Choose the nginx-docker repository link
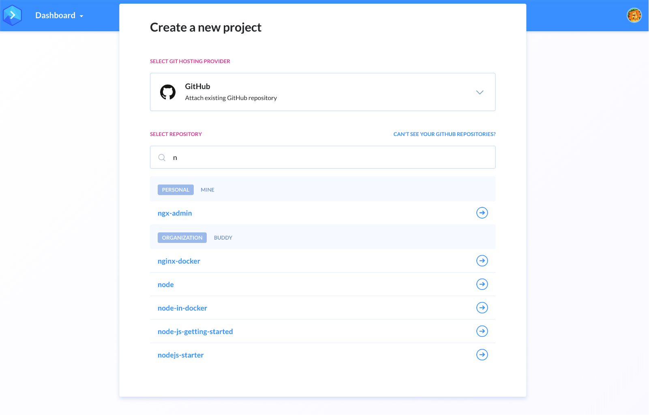 point(179,261)
